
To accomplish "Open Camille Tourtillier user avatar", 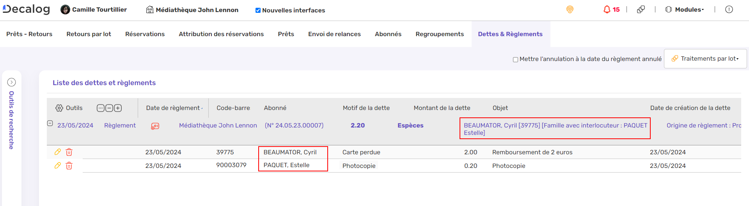I will (65, 10).
